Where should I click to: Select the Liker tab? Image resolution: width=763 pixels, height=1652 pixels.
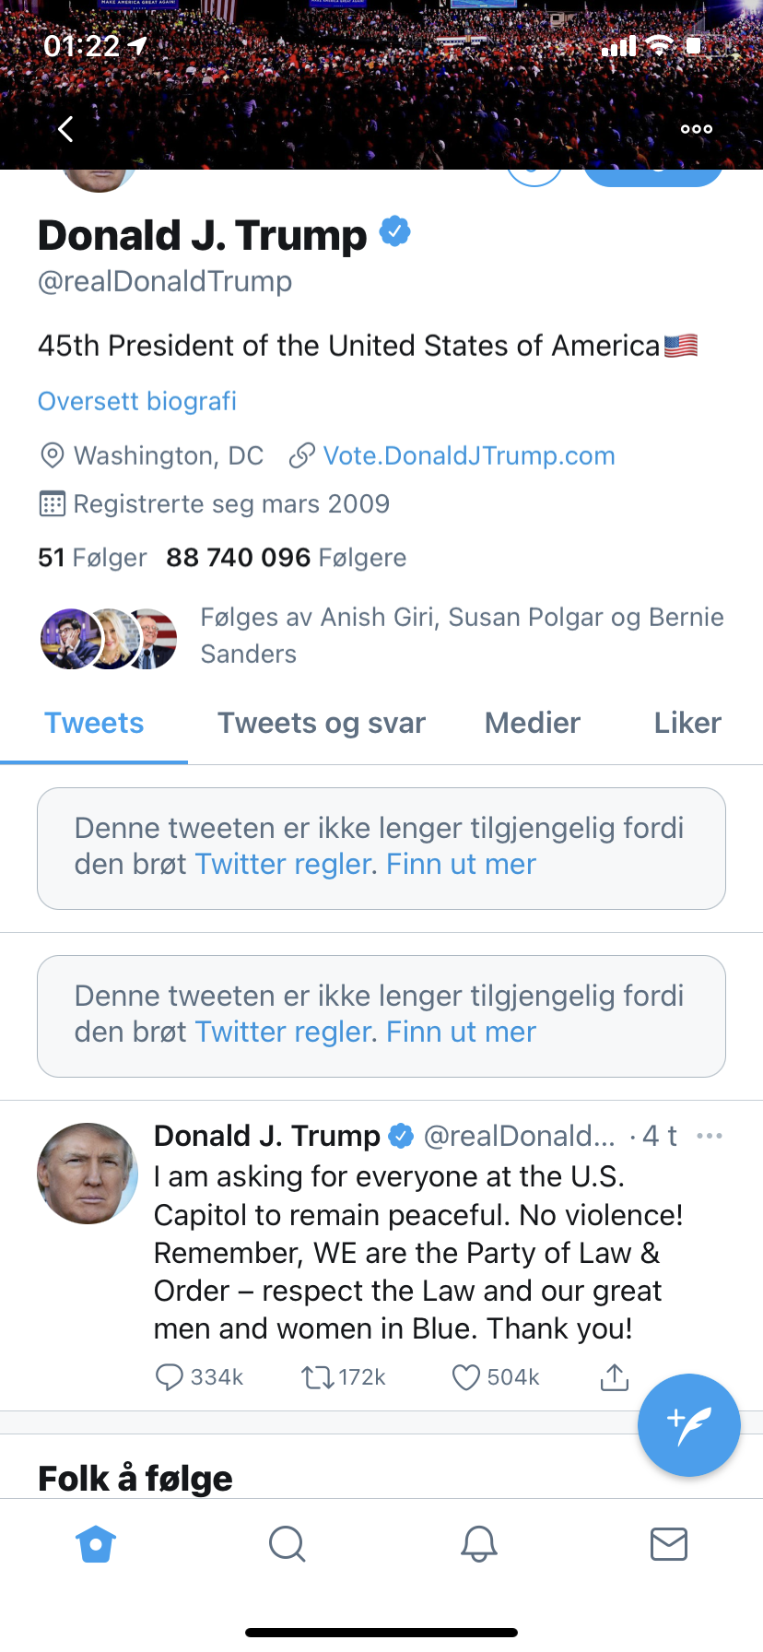click(687, 724)
